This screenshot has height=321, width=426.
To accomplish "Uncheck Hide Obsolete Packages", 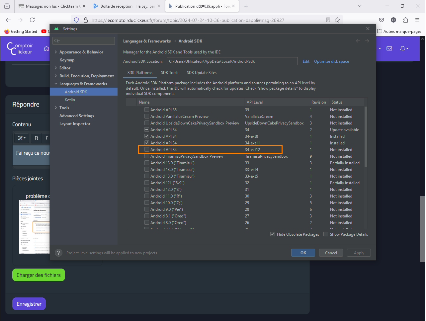I will point(273,234).
